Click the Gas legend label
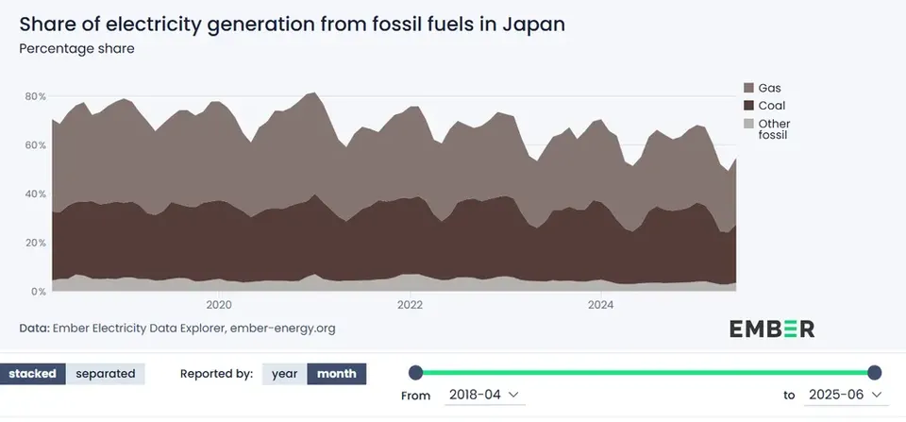906x422 pixels. [x=770, y=88]
